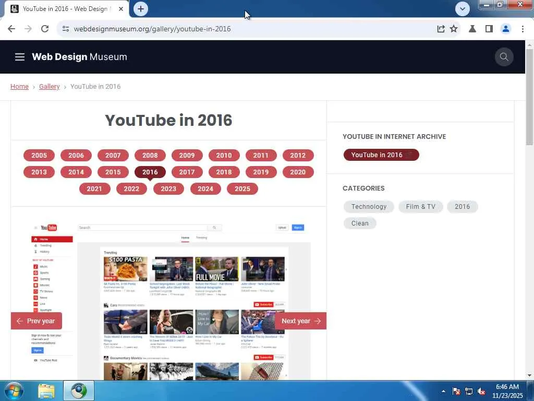
Task: Open Chrome Labs flask icon
Action: tap(472, 29)
